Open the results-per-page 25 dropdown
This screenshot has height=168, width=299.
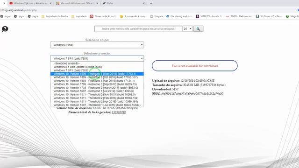[188, 29]
